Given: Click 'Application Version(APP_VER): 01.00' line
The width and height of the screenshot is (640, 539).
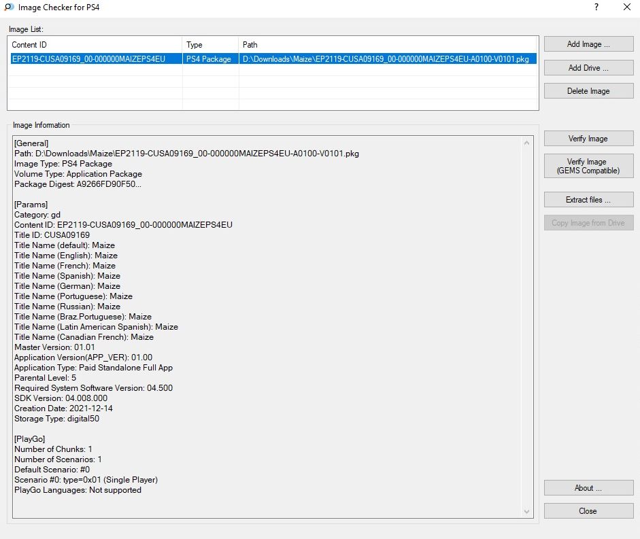Looking at the screenshot, I should click(x=83, y=358).
